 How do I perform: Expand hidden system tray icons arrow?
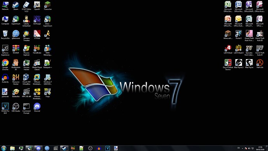coord(242,148)
